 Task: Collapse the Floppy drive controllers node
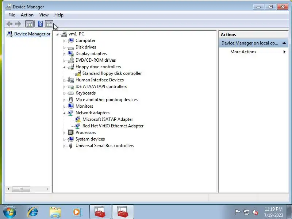pyautogui.click(x=64, y=67)
